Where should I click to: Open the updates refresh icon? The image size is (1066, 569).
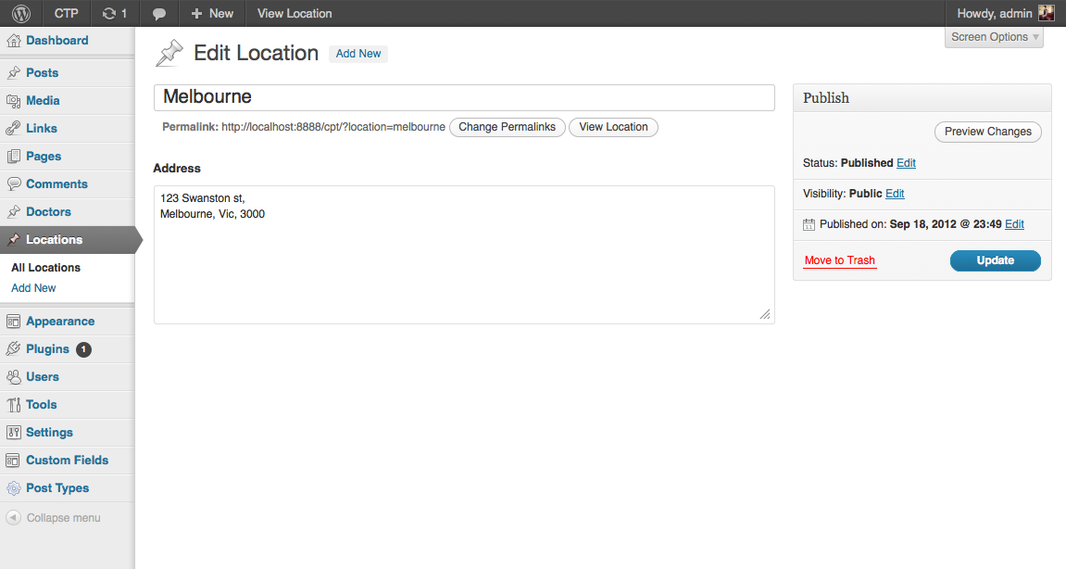pyautogui.click(x=109, y=13)
